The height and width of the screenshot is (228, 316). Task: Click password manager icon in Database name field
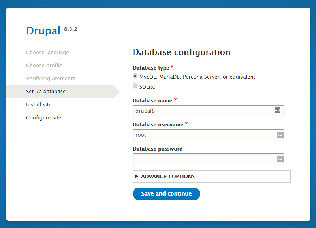(x=277, y=110)
